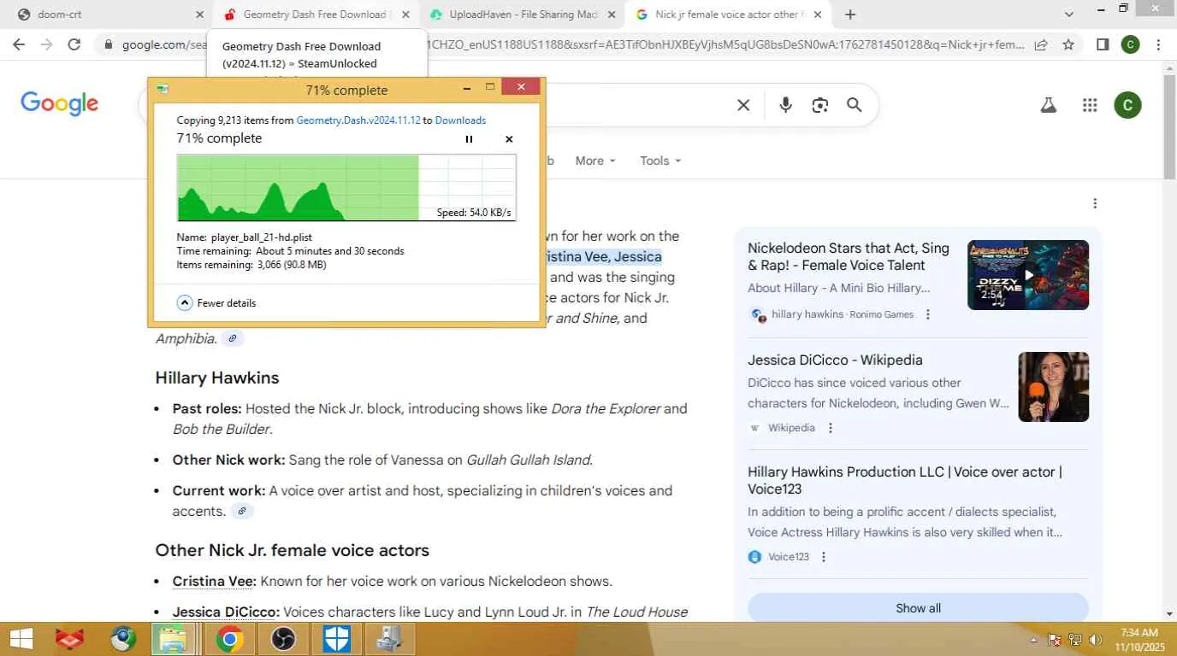
Task: Click the copy speed progress graph
Action: (346, 187)
